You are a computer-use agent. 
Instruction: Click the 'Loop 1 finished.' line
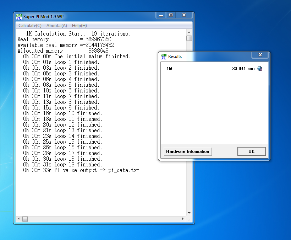[x=61, y=62]
